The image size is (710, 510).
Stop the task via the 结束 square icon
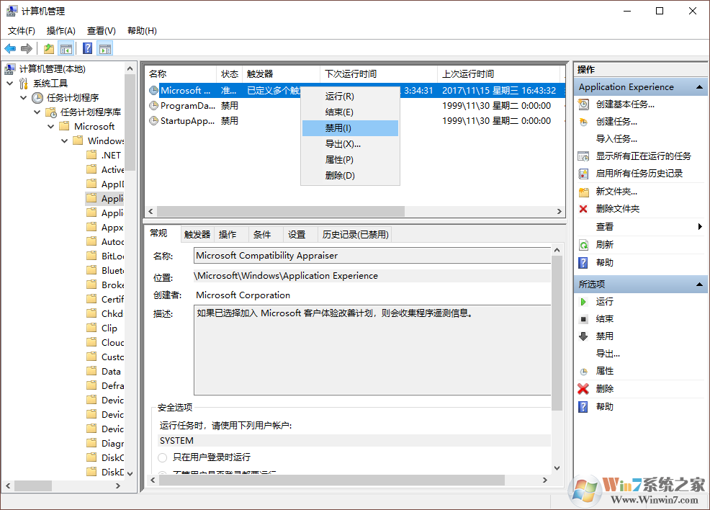582,318
